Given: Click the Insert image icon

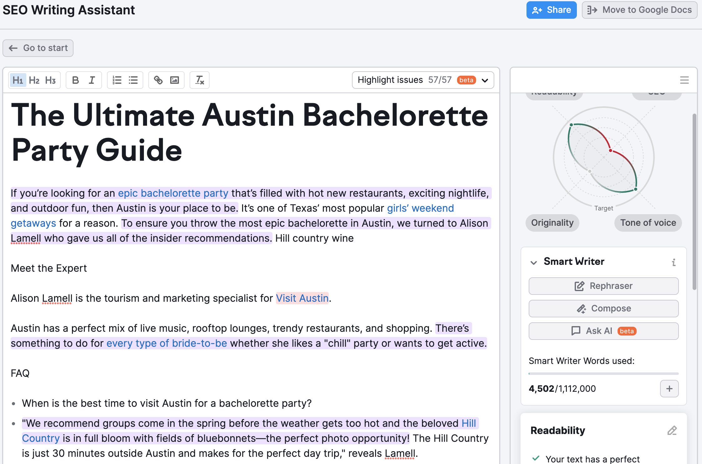Looking at the screenshot, I should pyautogui.click(x=174, y=80).
